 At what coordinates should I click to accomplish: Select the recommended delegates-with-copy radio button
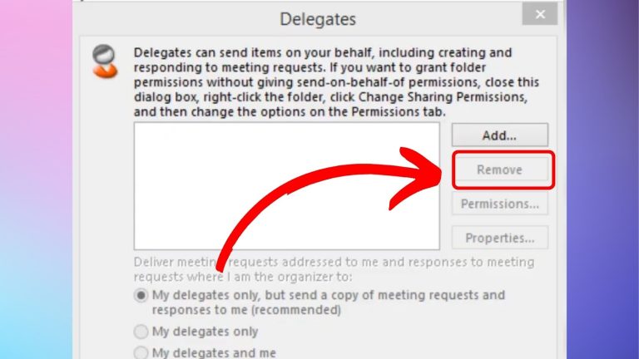point(141,296)
